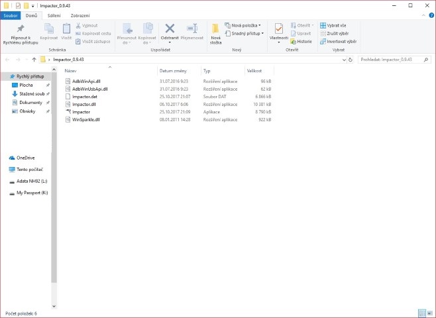
Task: Open quick access toolbar customize arrow
Action: (x=33, y=6)
